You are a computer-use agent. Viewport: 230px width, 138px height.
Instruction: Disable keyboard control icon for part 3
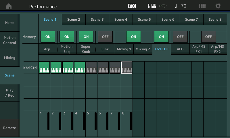point(68,68)
